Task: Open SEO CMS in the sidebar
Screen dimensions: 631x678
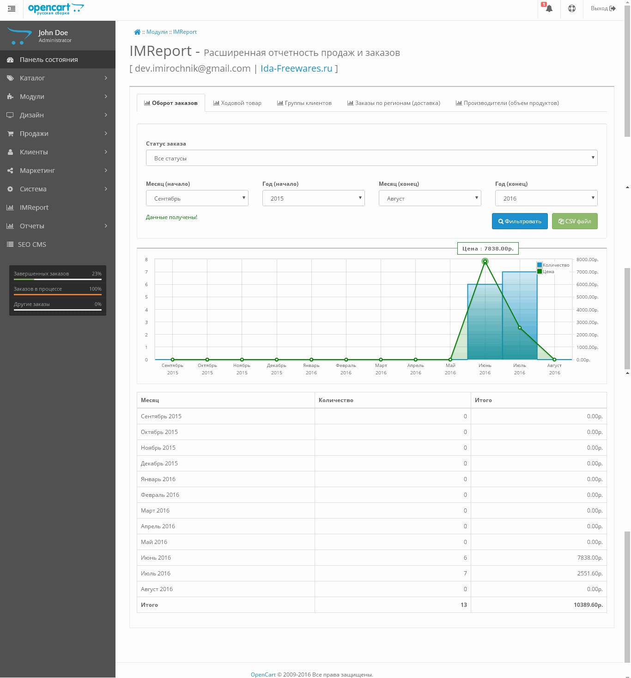Action: (x=58, y=244)
